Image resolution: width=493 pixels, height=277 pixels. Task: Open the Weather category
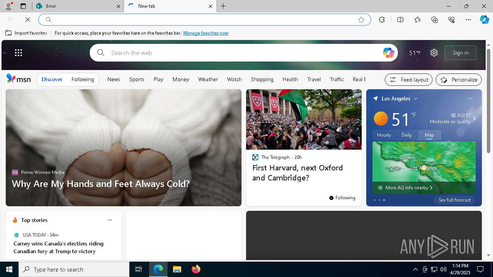[x=208, y=79]
